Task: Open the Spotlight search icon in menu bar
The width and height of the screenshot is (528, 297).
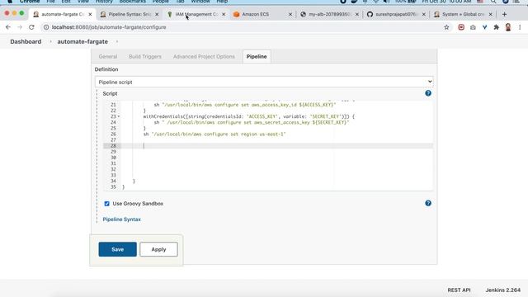Action: point(493,2)
